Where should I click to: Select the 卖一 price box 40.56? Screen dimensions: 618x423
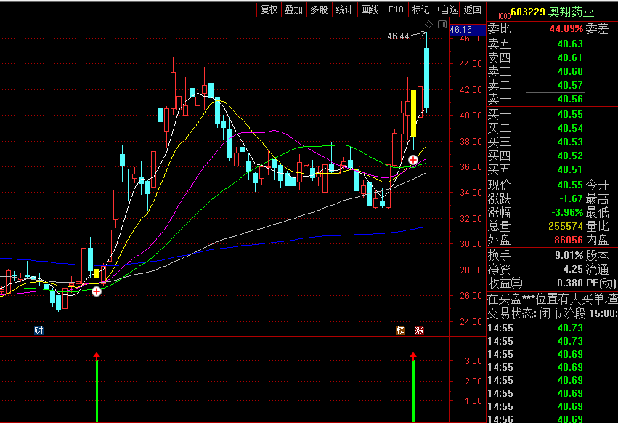556,99
